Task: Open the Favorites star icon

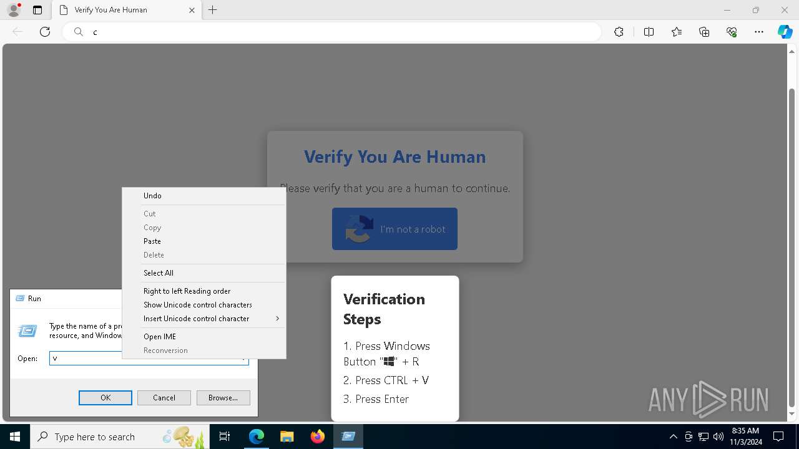Action: 677,32
